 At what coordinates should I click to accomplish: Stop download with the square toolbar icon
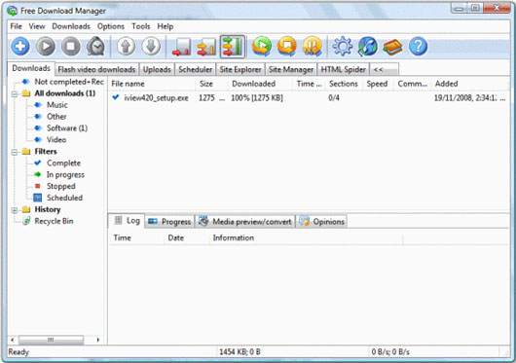70,46
